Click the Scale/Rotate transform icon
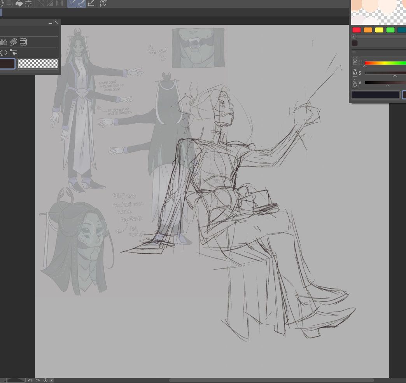The image size is (406, 383). [x=28, y=3]
